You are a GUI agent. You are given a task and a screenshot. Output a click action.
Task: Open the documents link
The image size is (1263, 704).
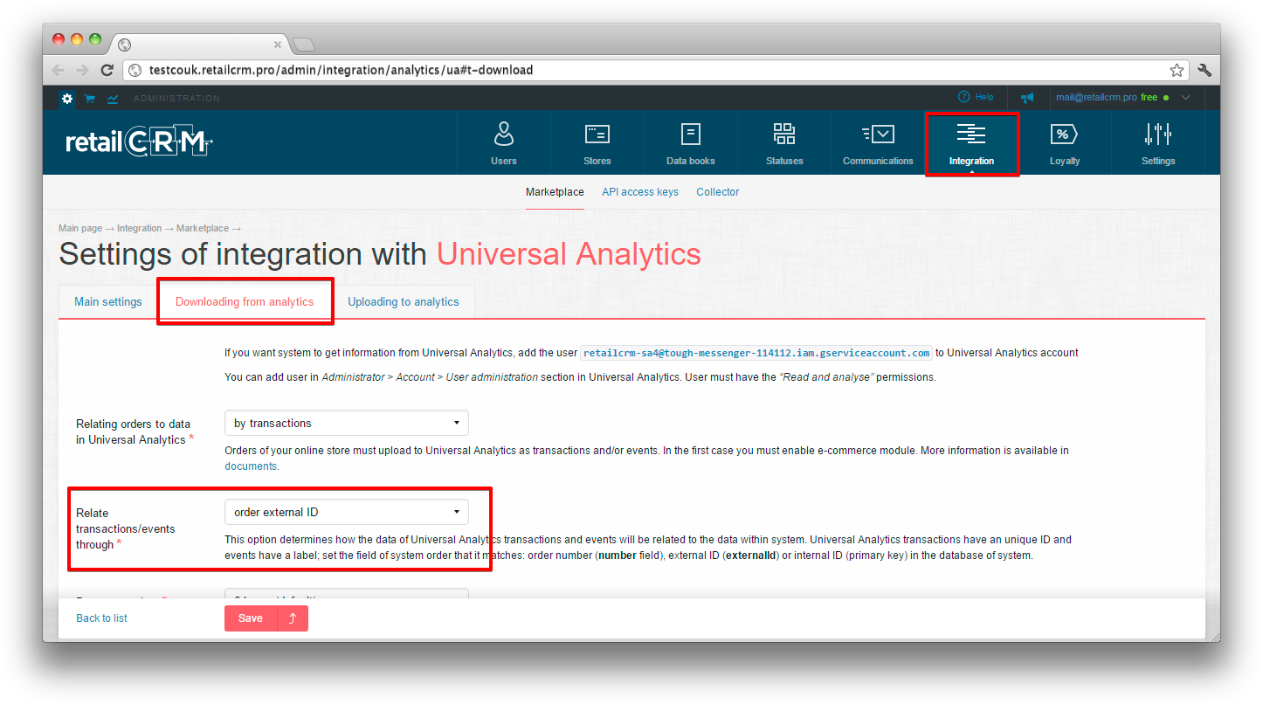[251, 466]
